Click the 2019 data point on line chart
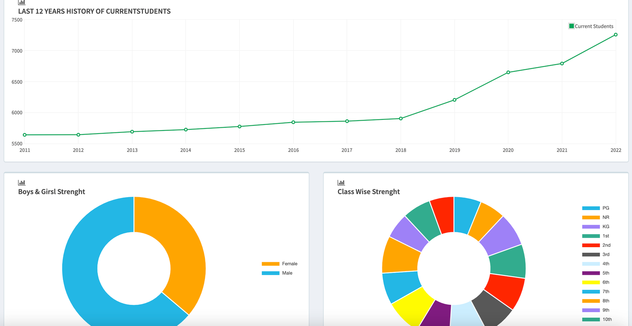Image resolution: width=632 pixels, height=326 pixels. 454,100
